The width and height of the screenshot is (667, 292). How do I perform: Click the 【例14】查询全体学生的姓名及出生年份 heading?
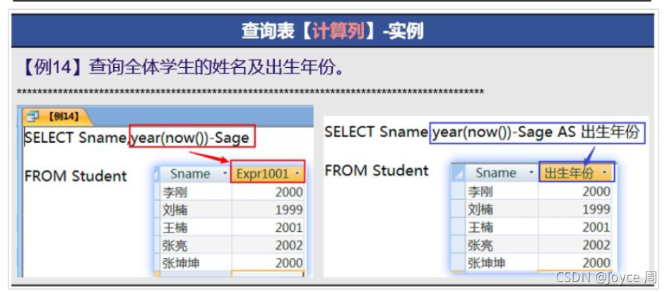pyautogui.click(x=184, y=68)
